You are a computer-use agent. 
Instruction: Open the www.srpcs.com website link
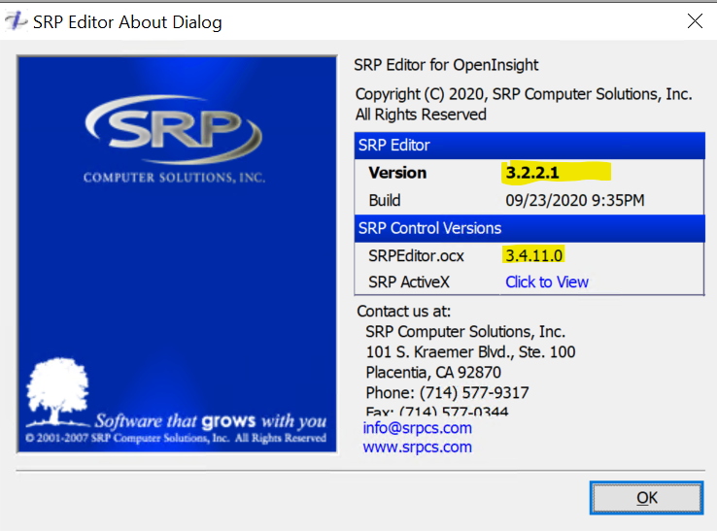(x=417, y=448)
